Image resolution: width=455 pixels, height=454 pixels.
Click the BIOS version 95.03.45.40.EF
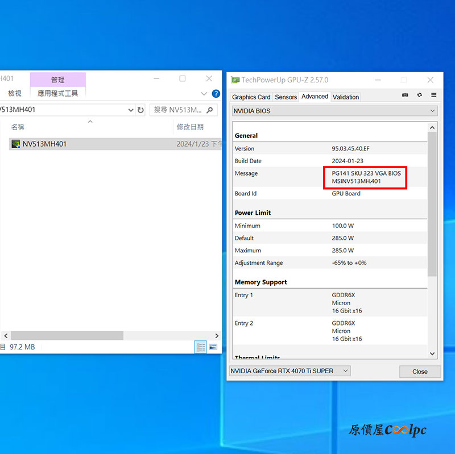click(x=350, y=148)
